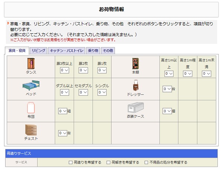Select the その他 tab
Screen dimensions: 223x170
pos(108,51)
